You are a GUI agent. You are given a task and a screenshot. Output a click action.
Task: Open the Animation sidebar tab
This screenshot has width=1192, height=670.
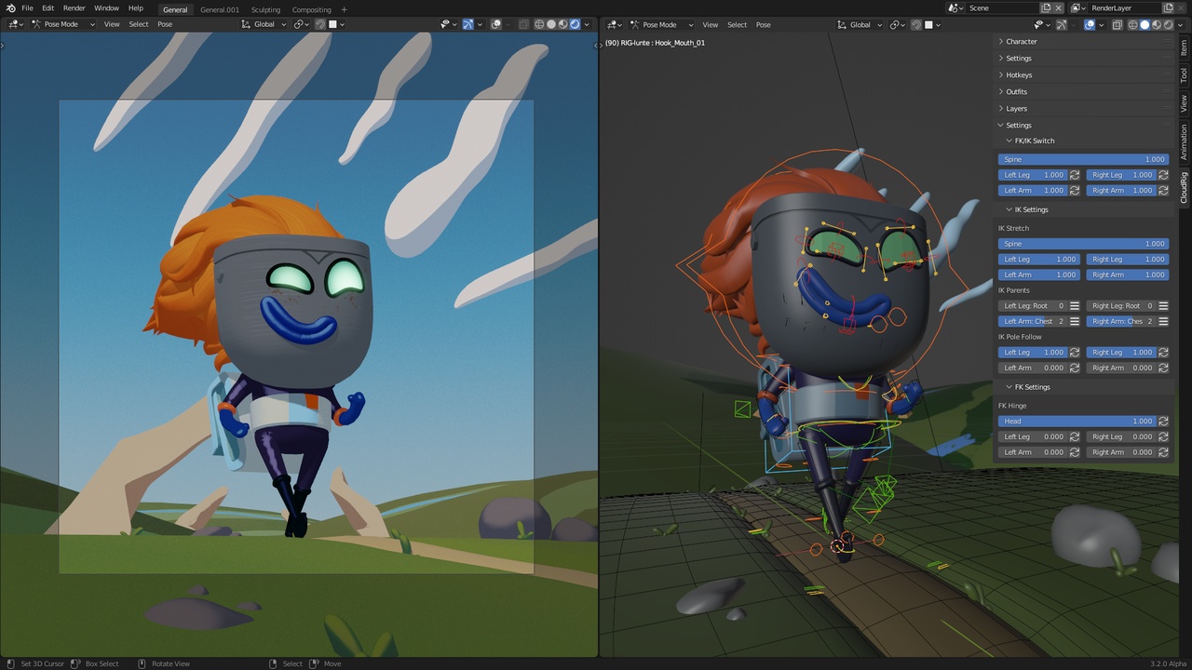point(1184,142)
